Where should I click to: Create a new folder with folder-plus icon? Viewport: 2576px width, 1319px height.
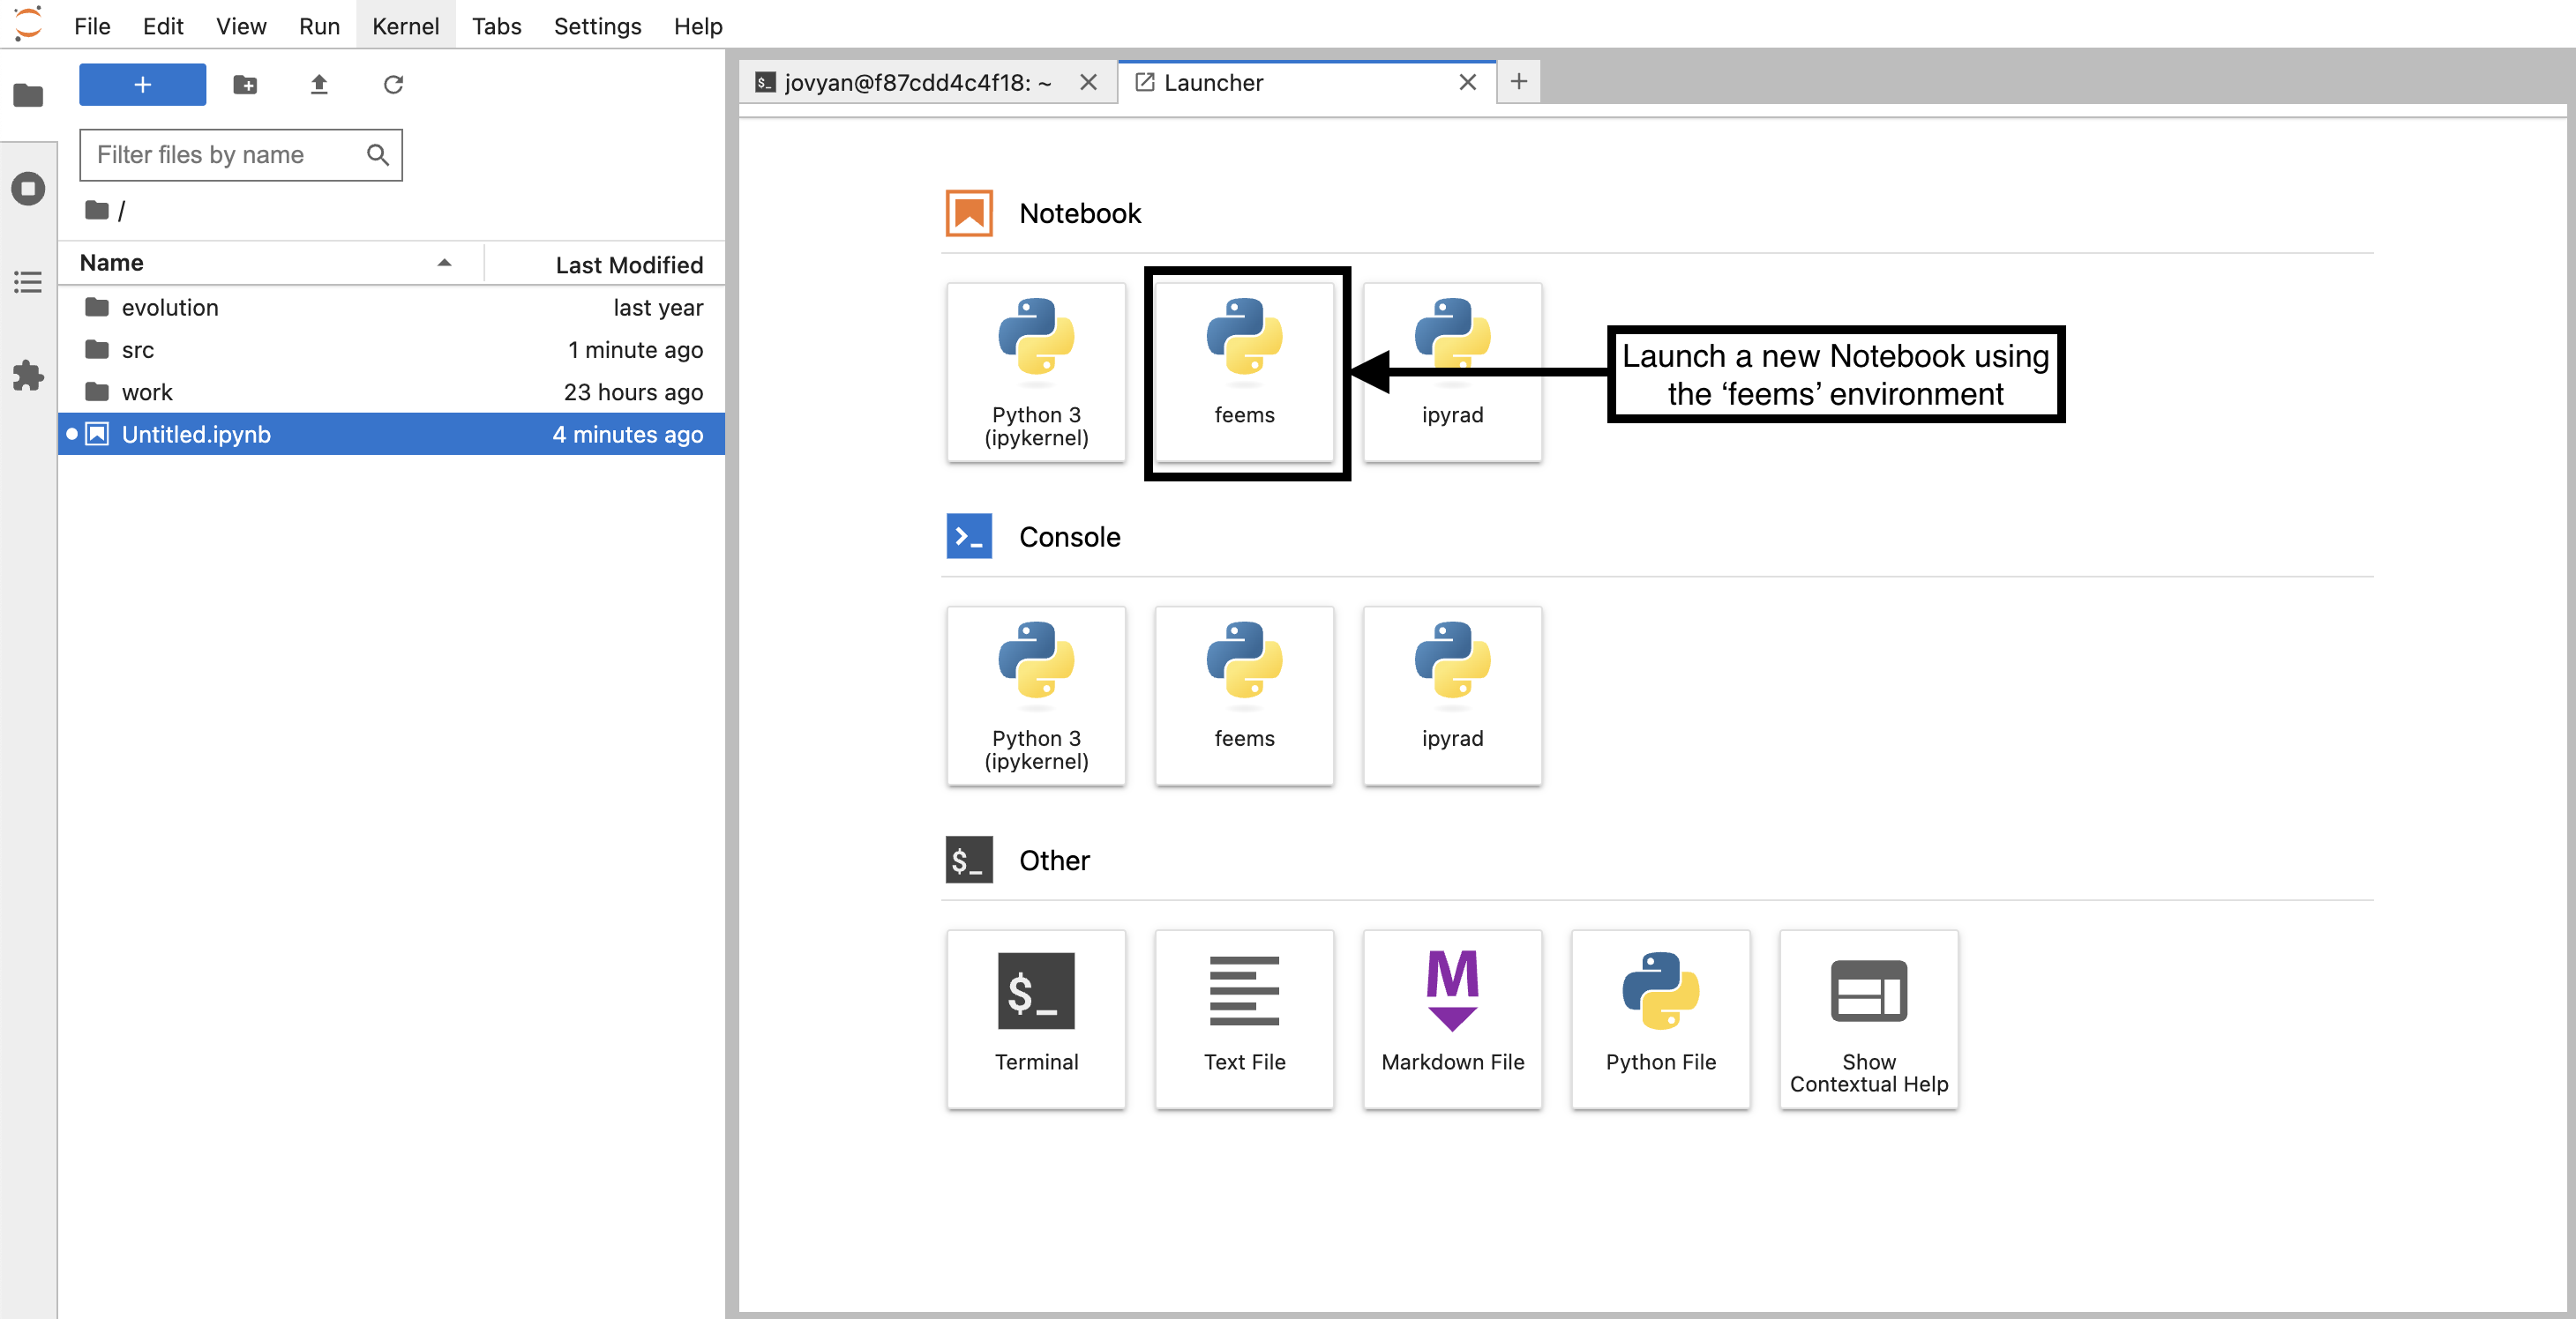pos(245,84)
